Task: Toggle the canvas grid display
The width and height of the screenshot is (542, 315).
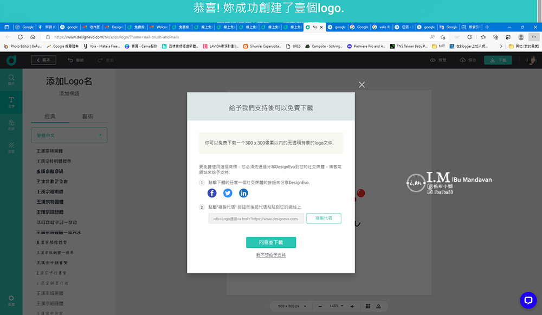Action: click(x=368, y=306)
